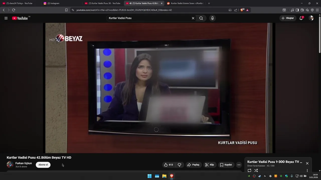Clear the search box text

point(193,18)
